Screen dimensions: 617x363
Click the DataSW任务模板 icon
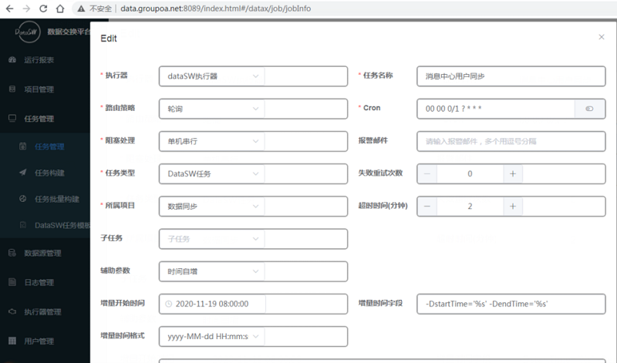23,225
